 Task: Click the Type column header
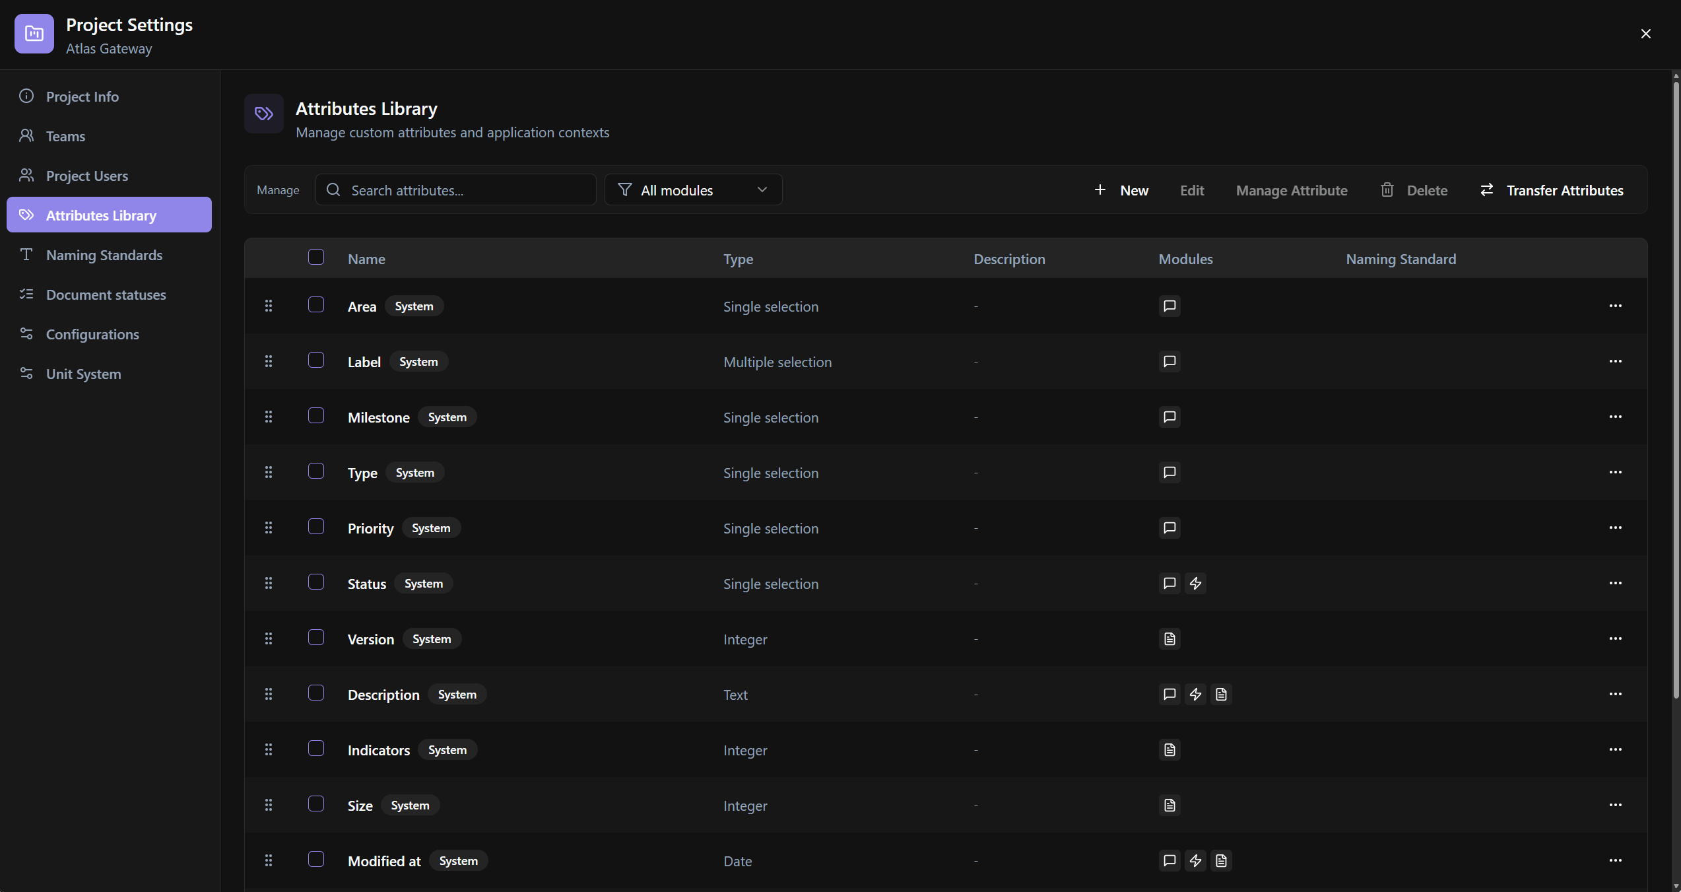pyautogui.click(x=738, y=259)
